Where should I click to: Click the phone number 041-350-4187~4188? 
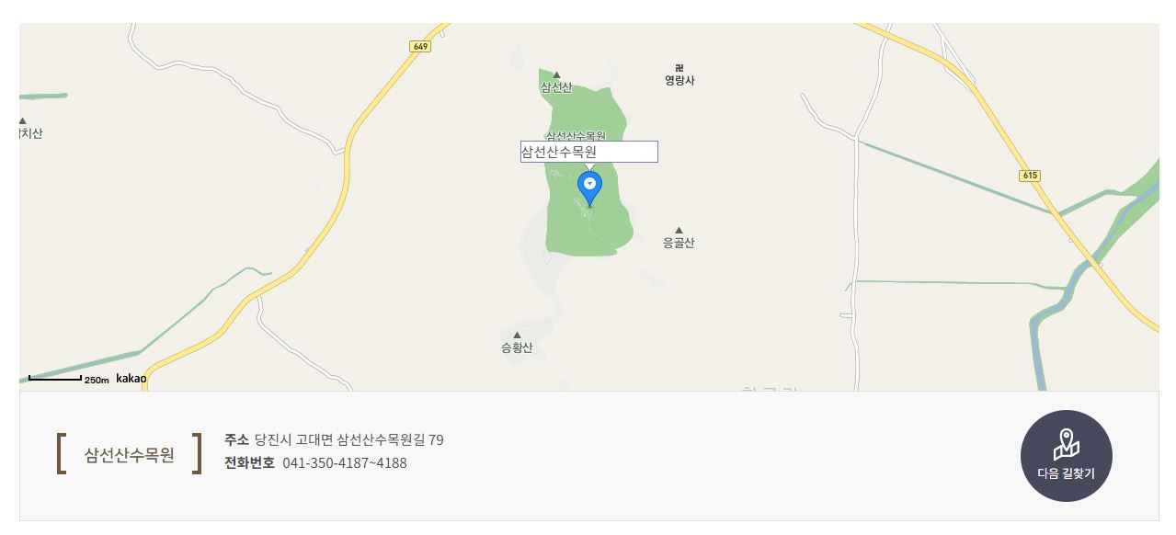coord(345,462)
